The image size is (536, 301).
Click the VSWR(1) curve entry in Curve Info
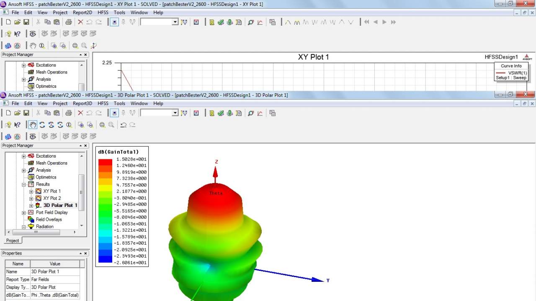pos(511,73)
